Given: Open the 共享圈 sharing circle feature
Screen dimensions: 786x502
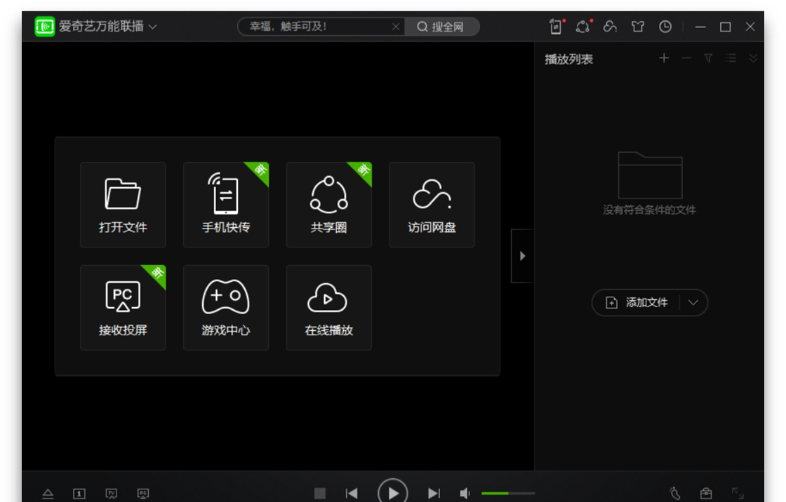Looking at the screenshot, I should pyautogui.click(x=328, y=205).
